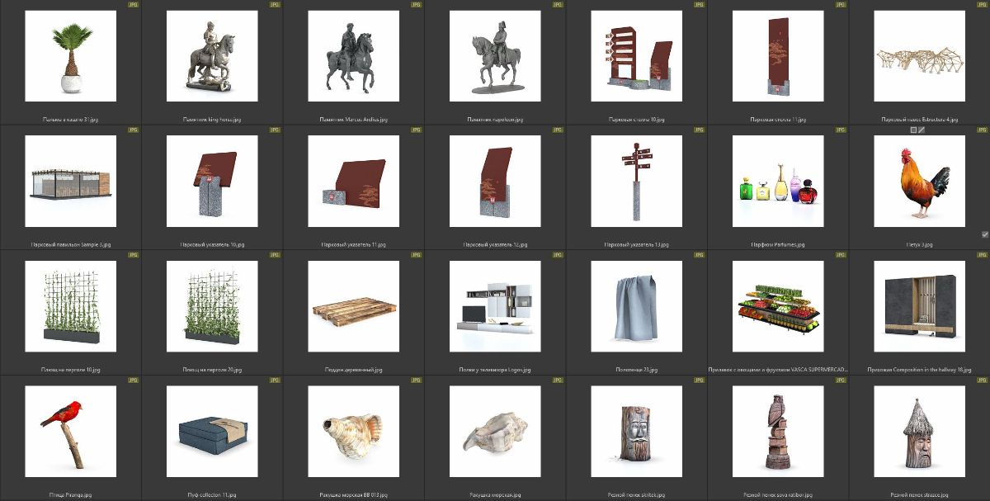The height and width of the screenshot is (501, 990).
Task: Click the JPG badge on the Napoleon statue tile
Action: pyautogui.click(x=558, y=5)
